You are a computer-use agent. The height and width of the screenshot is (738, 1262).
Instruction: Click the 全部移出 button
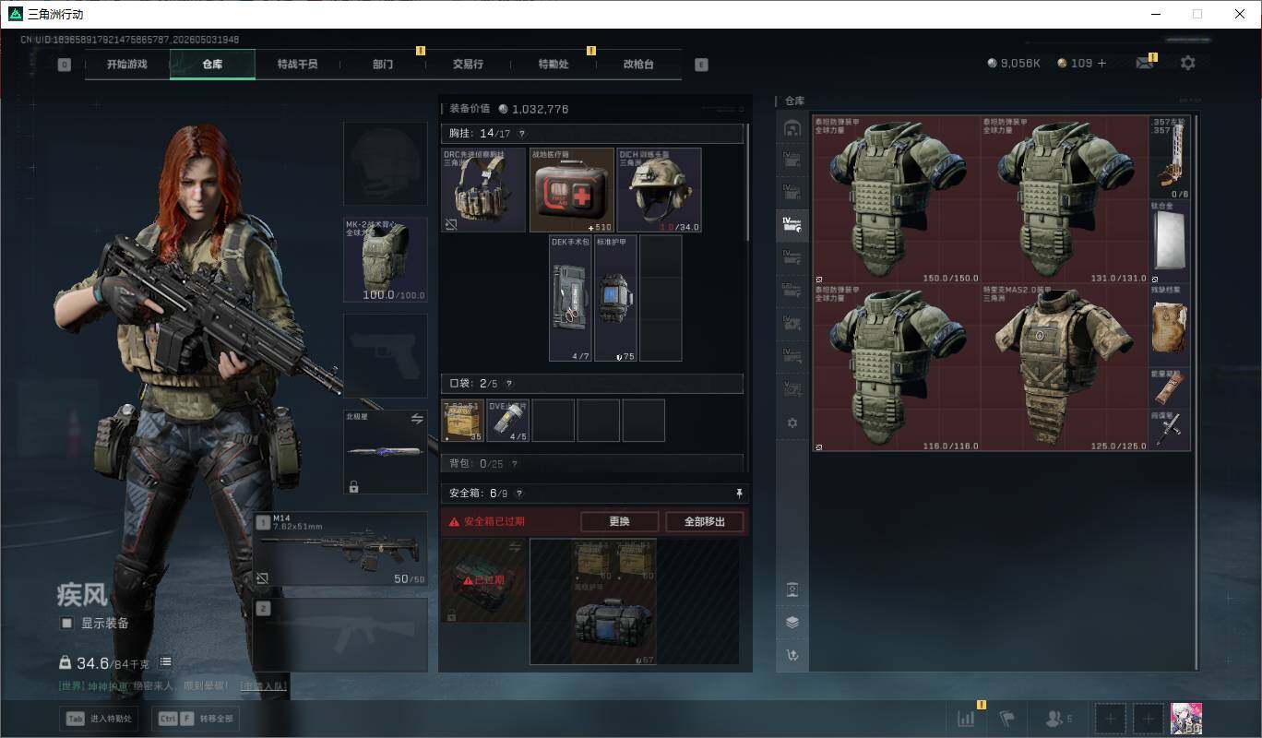coord(705,522)
